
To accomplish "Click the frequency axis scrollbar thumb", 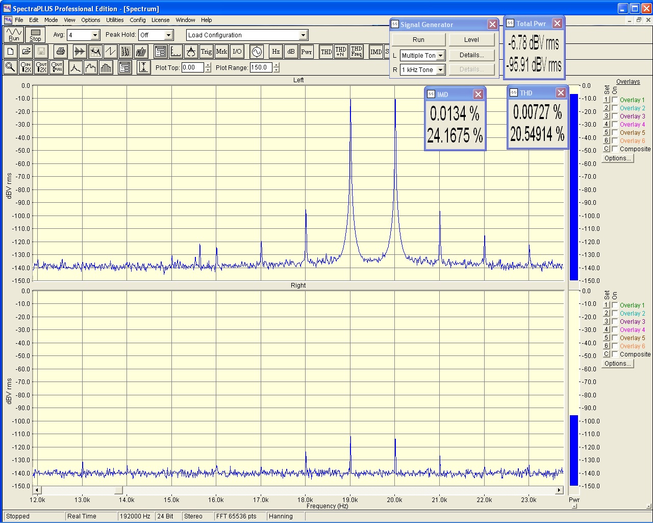I will (118, 490).
